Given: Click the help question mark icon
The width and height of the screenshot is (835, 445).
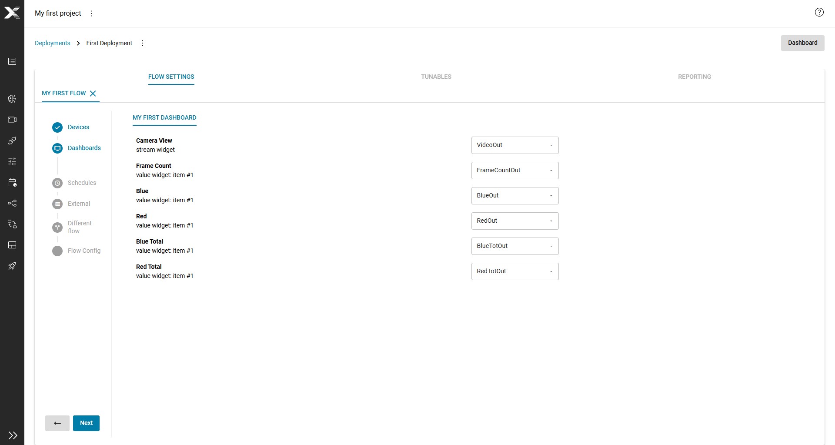Looking at the screenshot, I should [x=819, y=13].
